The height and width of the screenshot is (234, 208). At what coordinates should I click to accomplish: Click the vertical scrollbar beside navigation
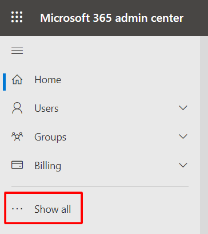tap(204, 135)
